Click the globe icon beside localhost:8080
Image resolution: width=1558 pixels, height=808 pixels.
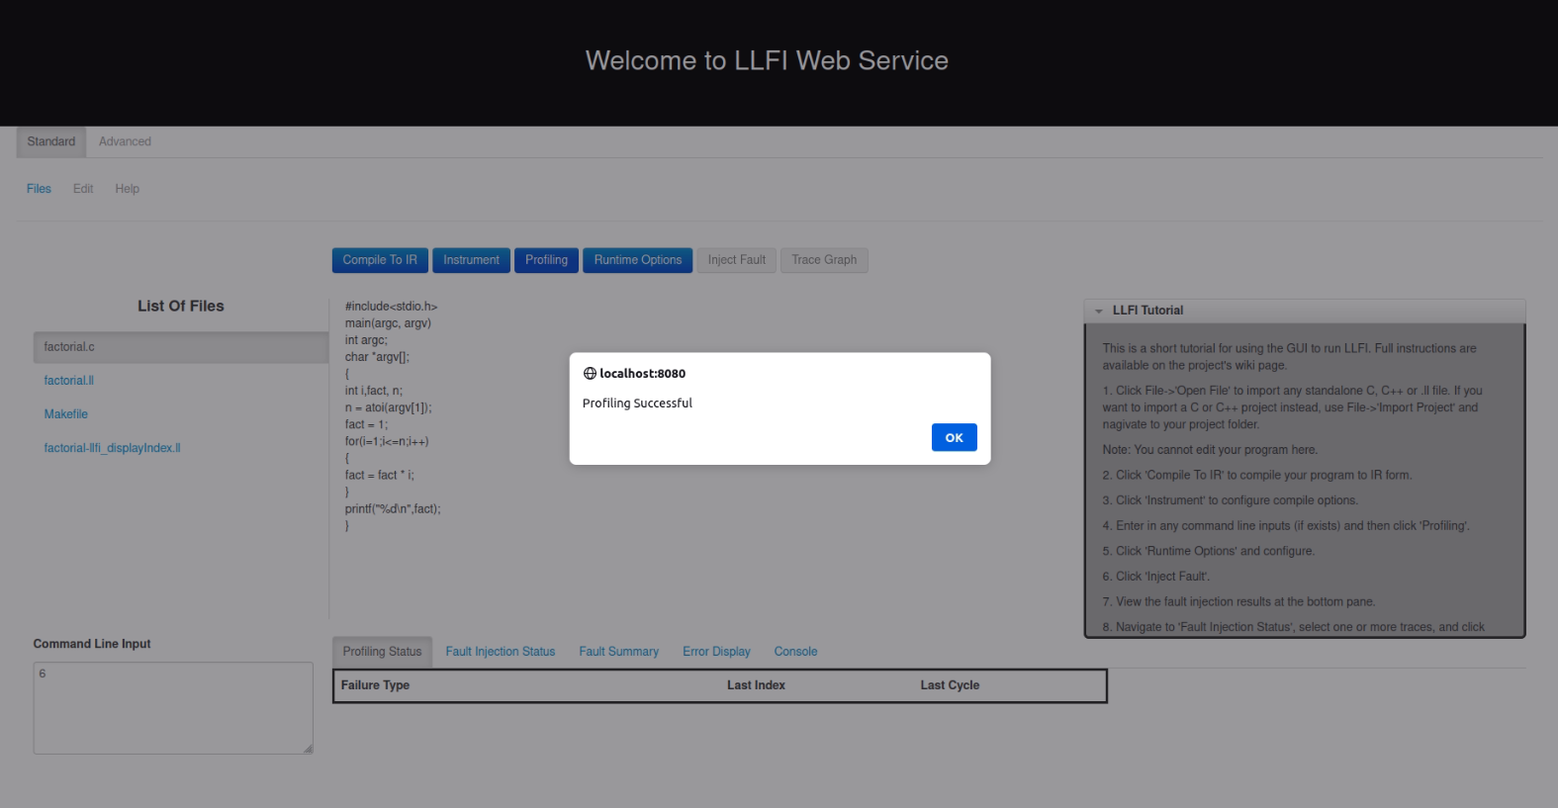pos(590,374)
